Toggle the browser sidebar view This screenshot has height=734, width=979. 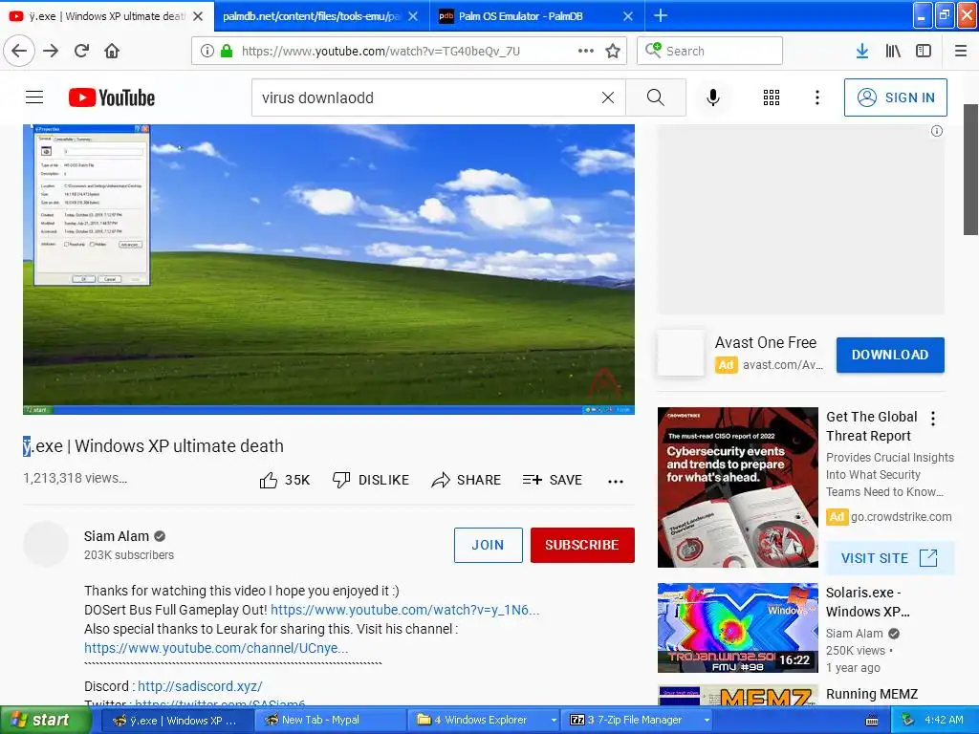tap(924, 51)
